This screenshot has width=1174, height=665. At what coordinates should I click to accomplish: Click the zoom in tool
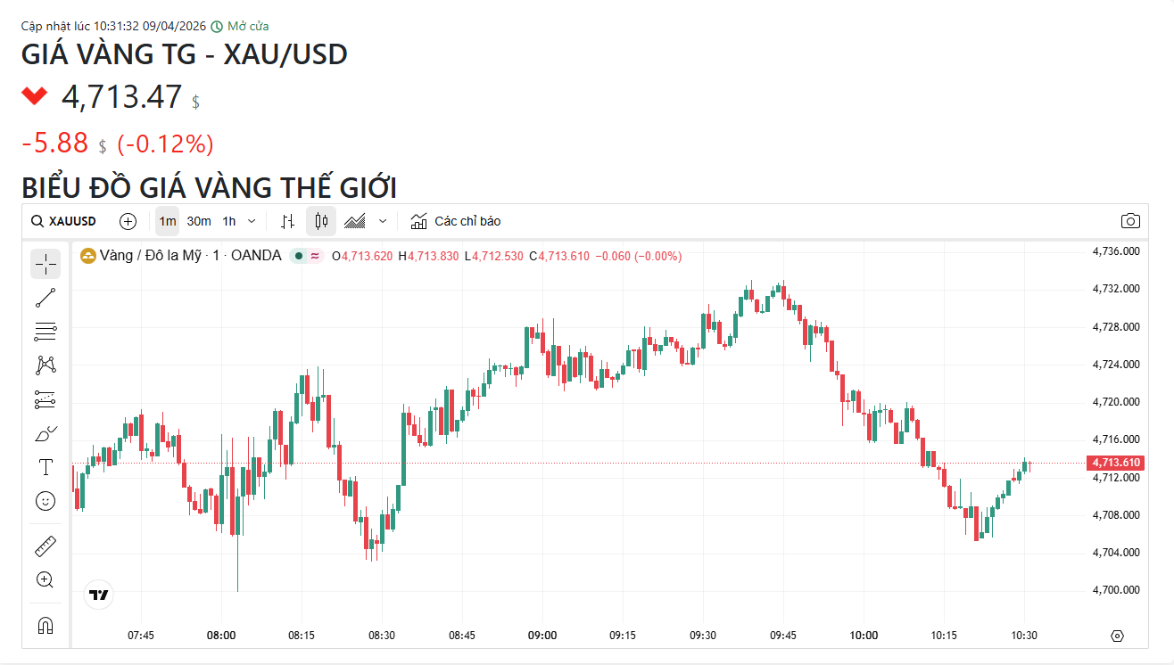(x=45, y=579)
